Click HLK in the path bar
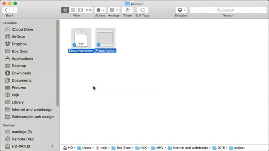 (141, 148)
